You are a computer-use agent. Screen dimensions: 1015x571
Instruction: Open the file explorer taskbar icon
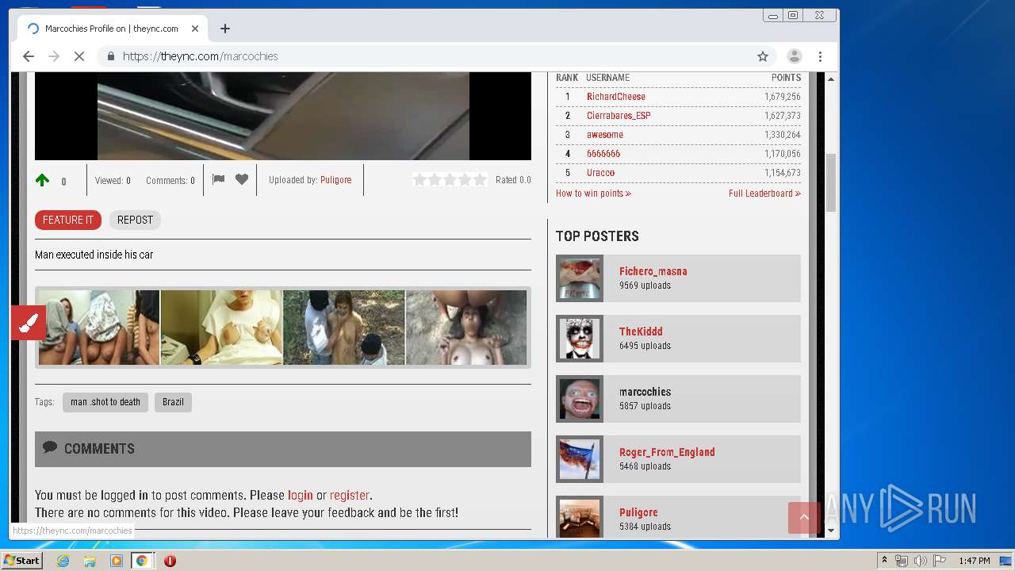click(90, 561)
